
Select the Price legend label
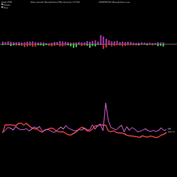[x=6, y=8]
